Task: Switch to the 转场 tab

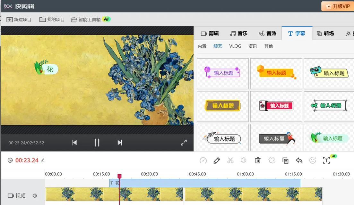Action: pos(325,33)
